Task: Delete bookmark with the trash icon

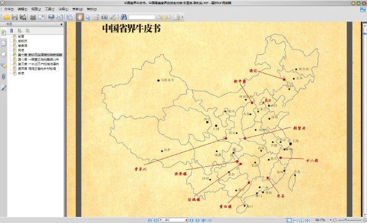Action: point(11,31)
